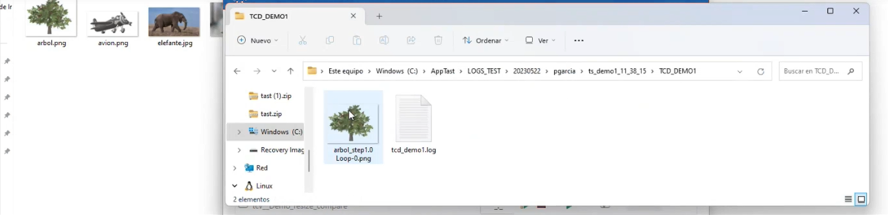Select the tcd_demo1.log file
Screen dimensions: 888x215
413,125
